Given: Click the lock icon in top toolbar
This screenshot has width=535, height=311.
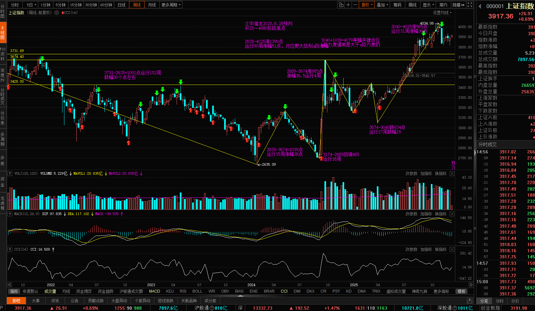Looking at the screenshot, I should pos(341,5).
